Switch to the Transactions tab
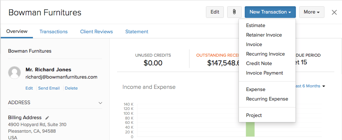The image size is (342, 140). [x=53, y=32]
